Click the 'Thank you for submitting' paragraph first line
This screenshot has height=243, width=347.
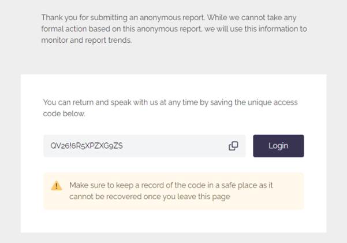click(x=169, y=17)
